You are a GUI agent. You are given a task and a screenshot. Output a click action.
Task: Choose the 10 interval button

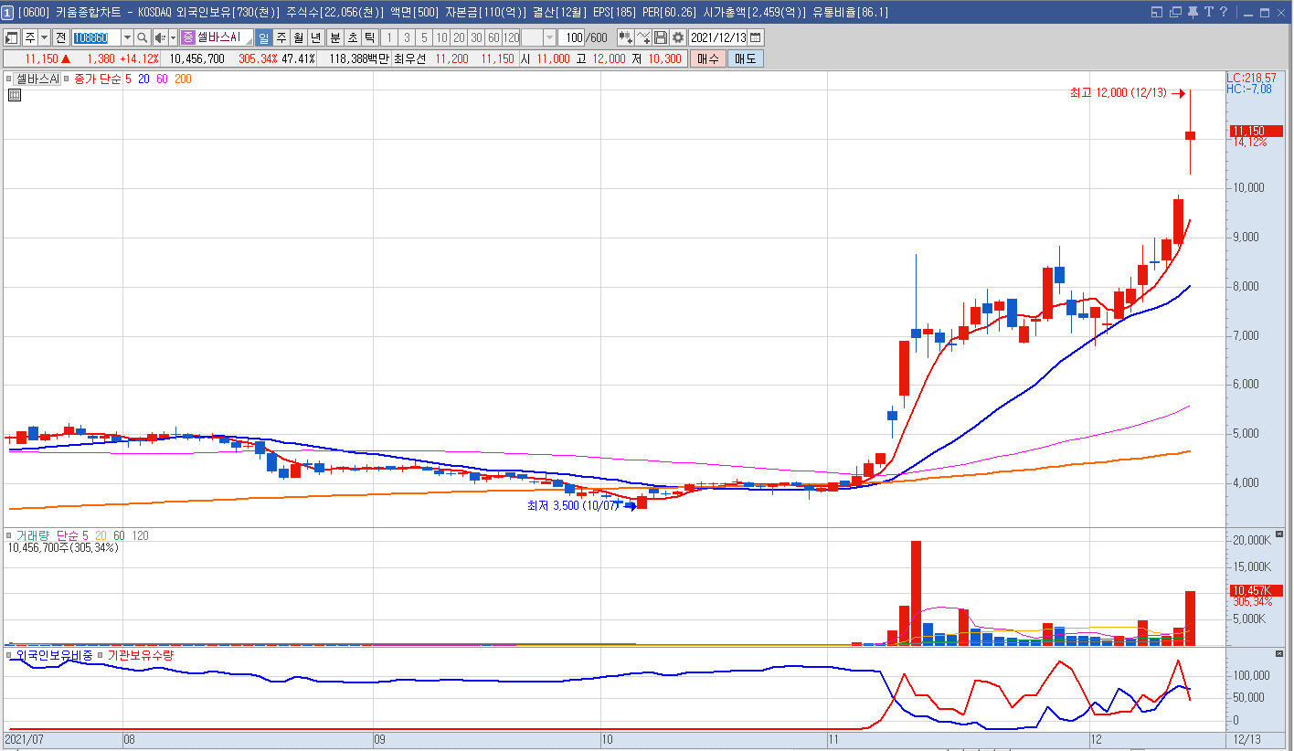tap(441, 37)
